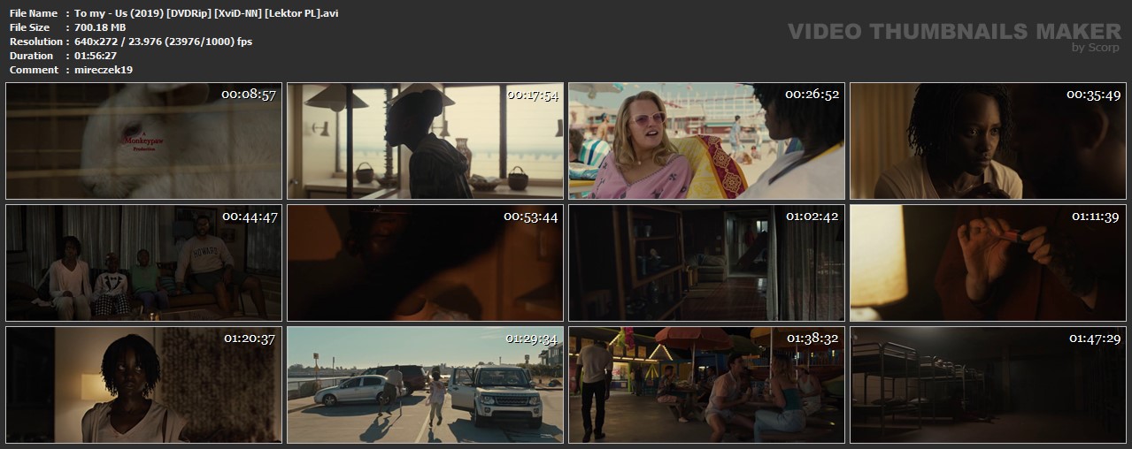The height and width of the screenshot is (449, 1132).
Task: Click the 00:44:47 timestamp overlay
Action: tap(250, 216)
